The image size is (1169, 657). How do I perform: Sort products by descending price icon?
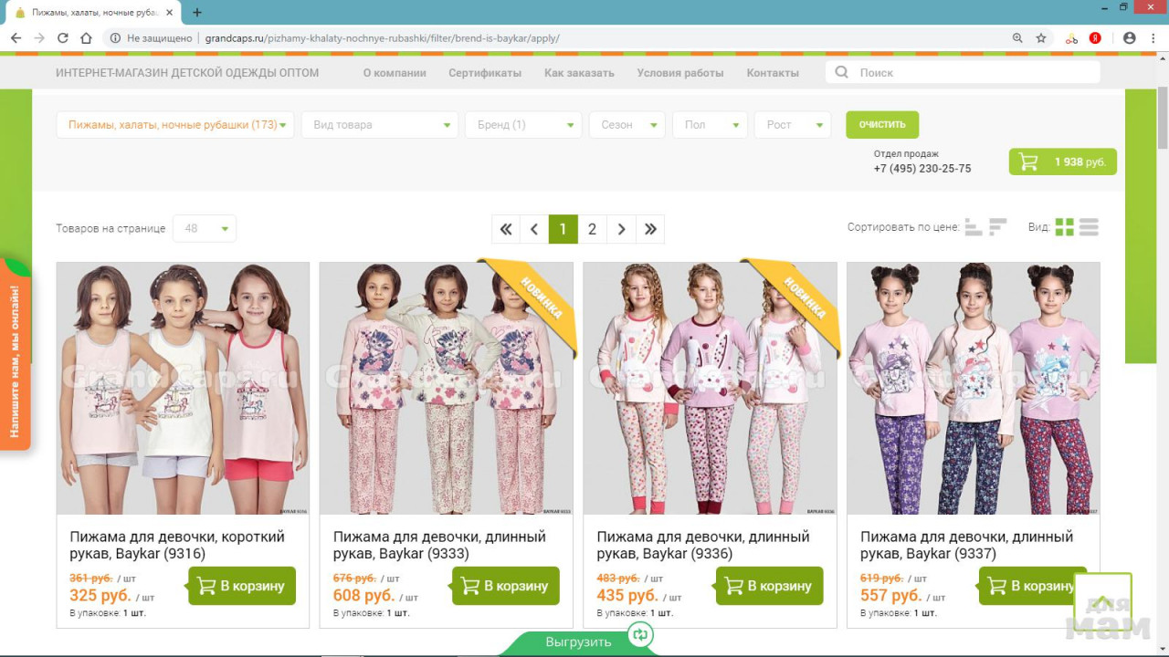[x=997, y=227]
